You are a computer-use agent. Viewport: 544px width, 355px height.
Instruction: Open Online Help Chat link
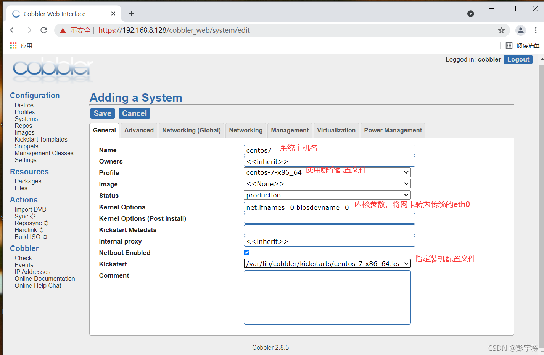coord(38,285)
